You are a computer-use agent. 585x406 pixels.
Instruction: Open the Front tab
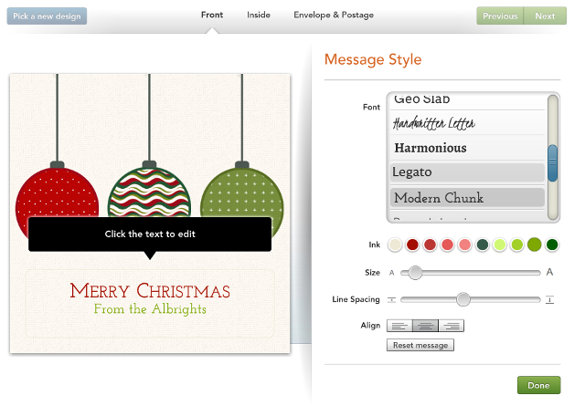point(212,15)
